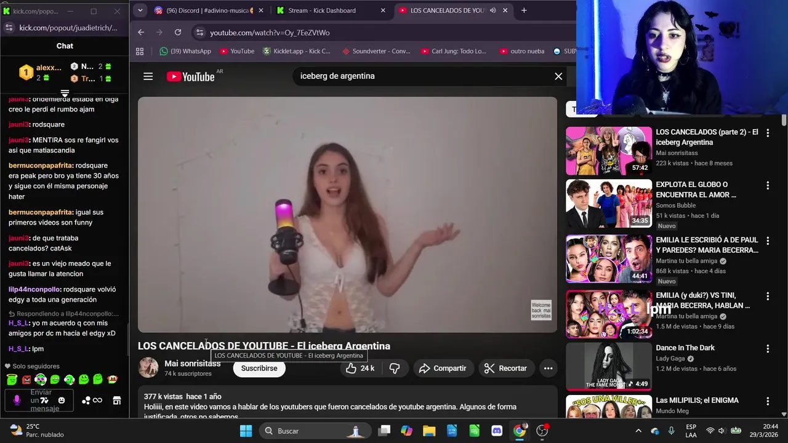Open the ESP LAA language switcher

click(691, 431)
